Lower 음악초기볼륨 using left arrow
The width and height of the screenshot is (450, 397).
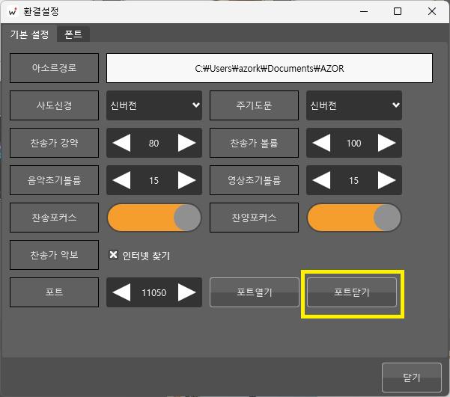tap(121, 180)
